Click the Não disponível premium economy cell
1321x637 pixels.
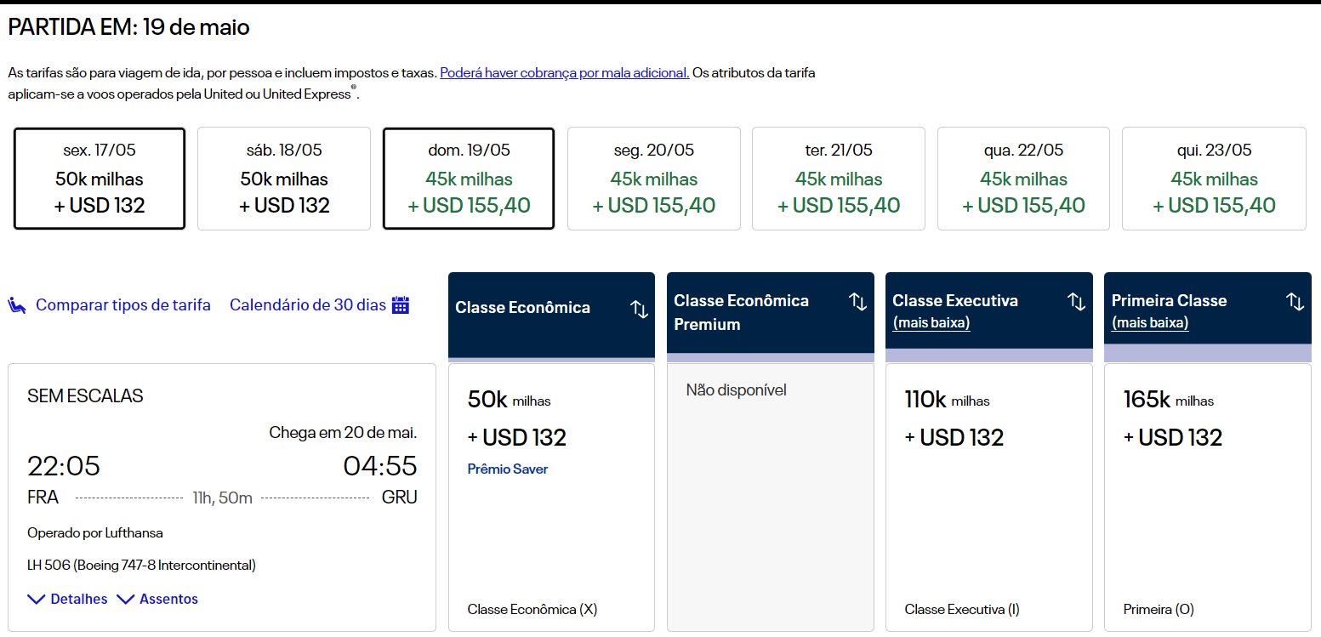pyautogui.click(x=770, y=498)
